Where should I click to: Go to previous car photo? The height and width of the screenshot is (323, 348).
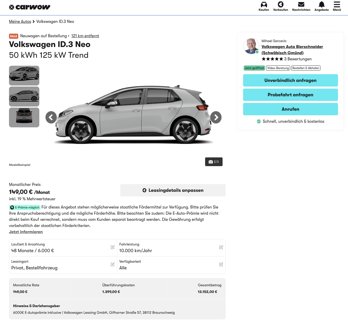click(x=51, y=117)
